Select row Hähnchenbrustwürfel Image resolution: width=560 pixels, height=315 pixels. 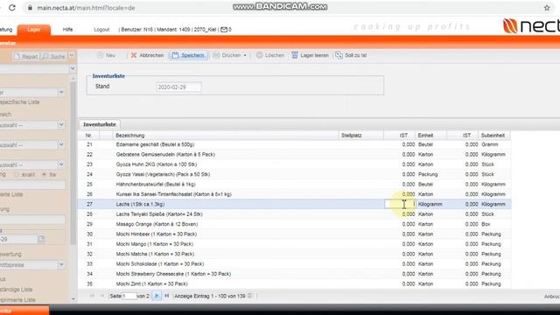tap(294, 185)
